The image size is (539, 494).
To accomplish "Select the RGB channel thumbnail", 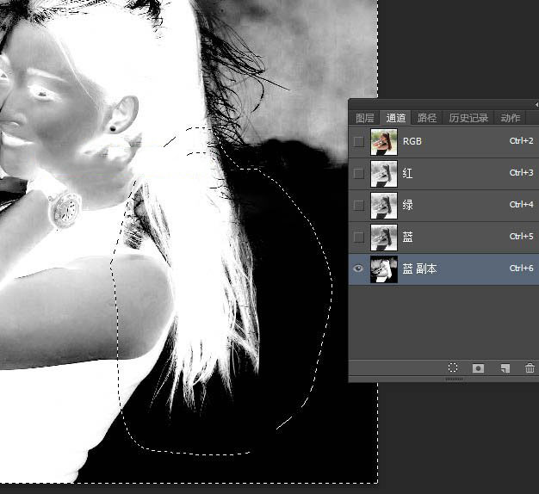I will [x=383, y=141].
